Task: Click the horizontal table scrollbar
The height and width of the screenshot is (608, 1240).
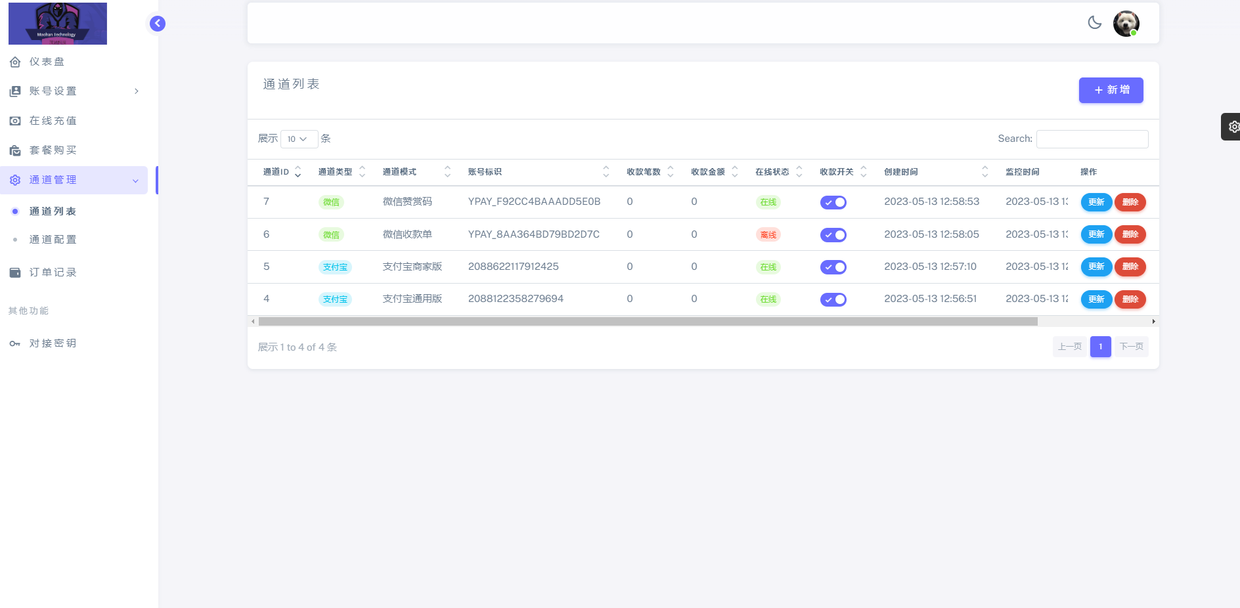Action: 648,322
